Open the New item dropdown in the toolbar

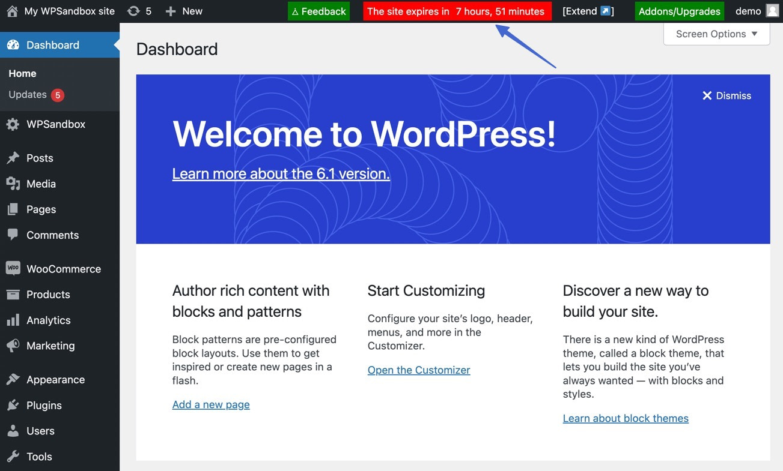(184, 10)
